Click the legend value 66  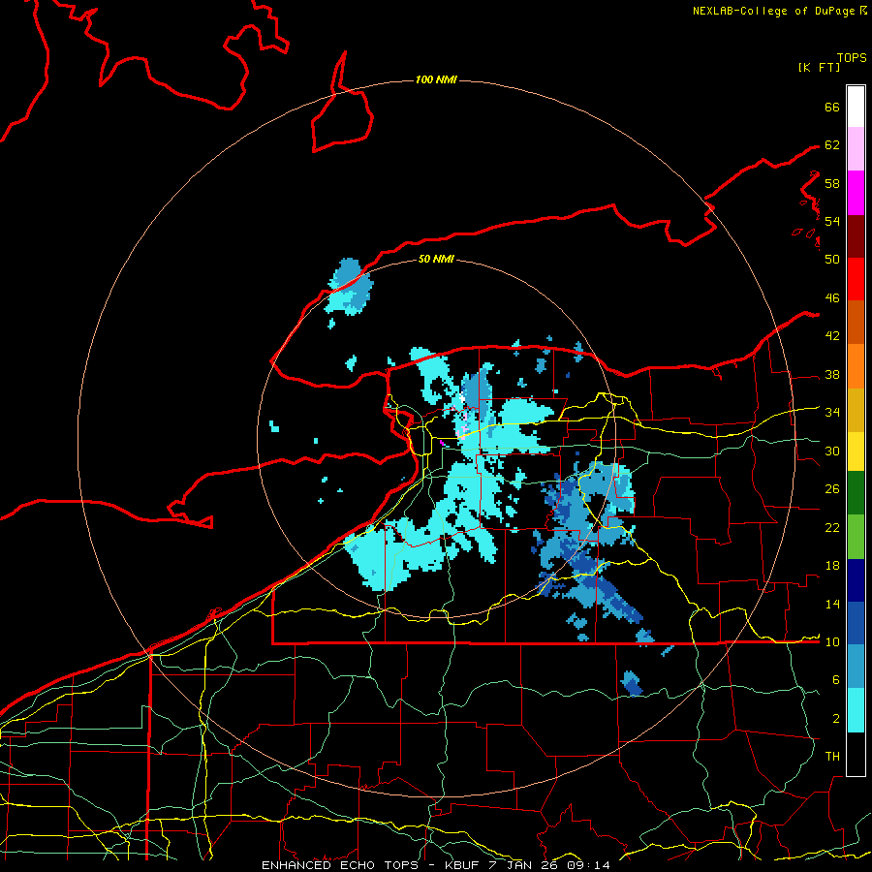(x=832, y=107)
